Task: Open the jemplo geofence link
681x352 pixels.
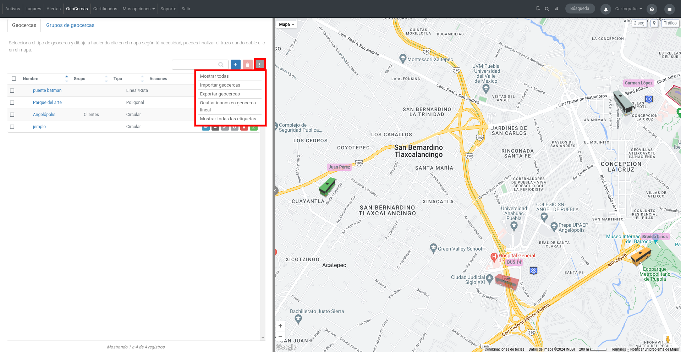Action: (39, 127)
